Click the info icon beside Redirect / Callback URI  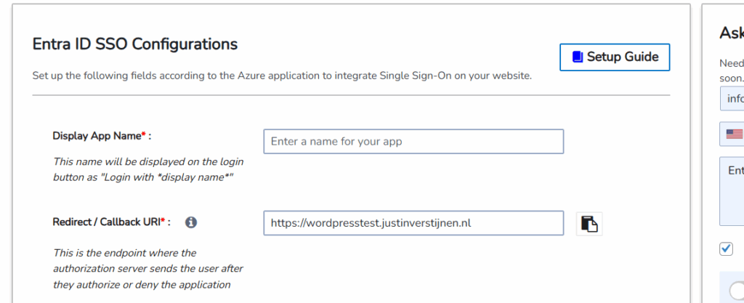(191, 222)
